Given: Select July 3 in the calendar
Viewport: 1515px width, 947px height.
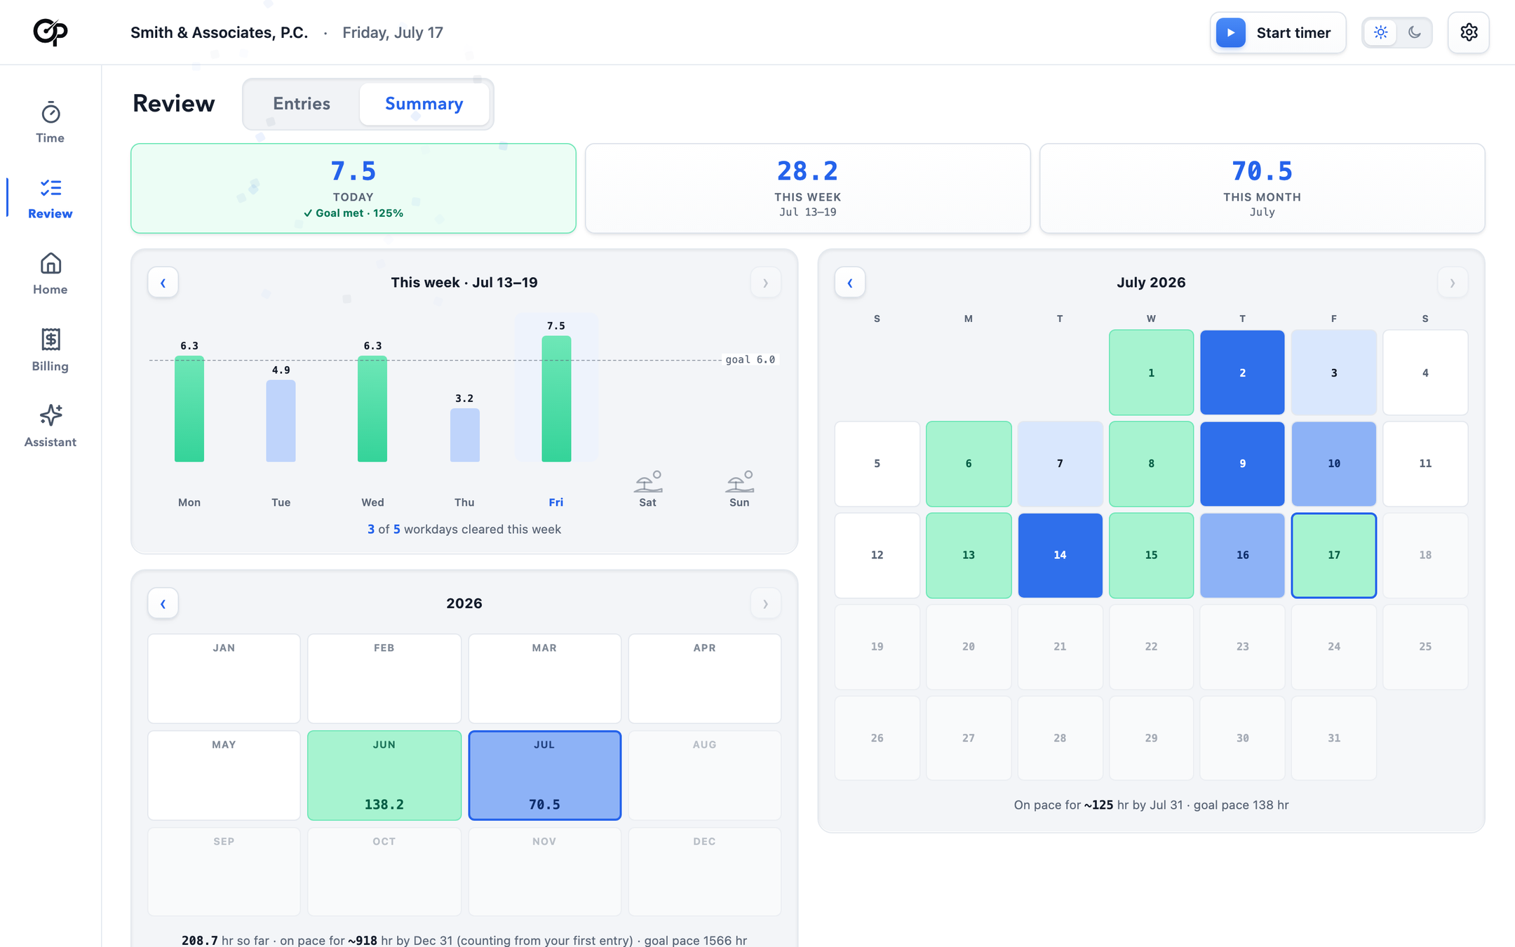Looking at the screenshot, I should coord(1334,372).
